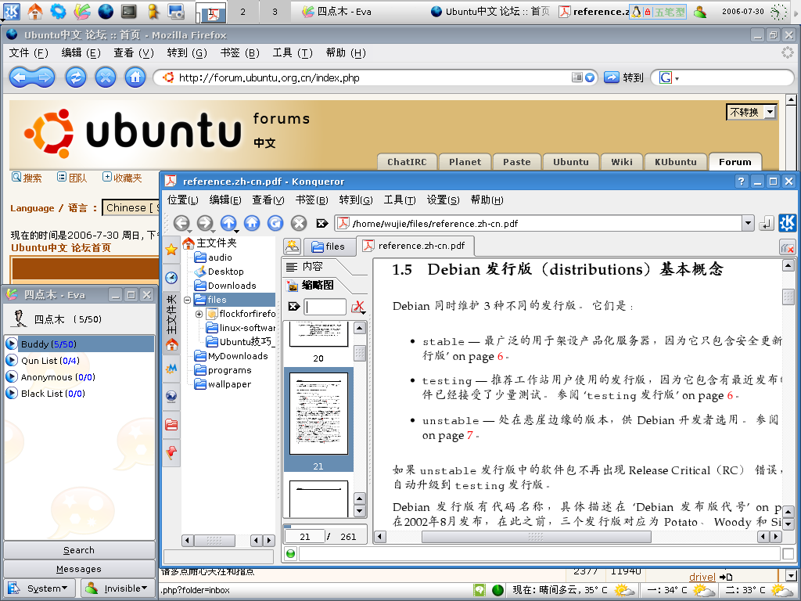Open history clock in Konqueror sidebar
This screenshot has height=601, width=801.
pyautogui.click(x=171, y=278)
